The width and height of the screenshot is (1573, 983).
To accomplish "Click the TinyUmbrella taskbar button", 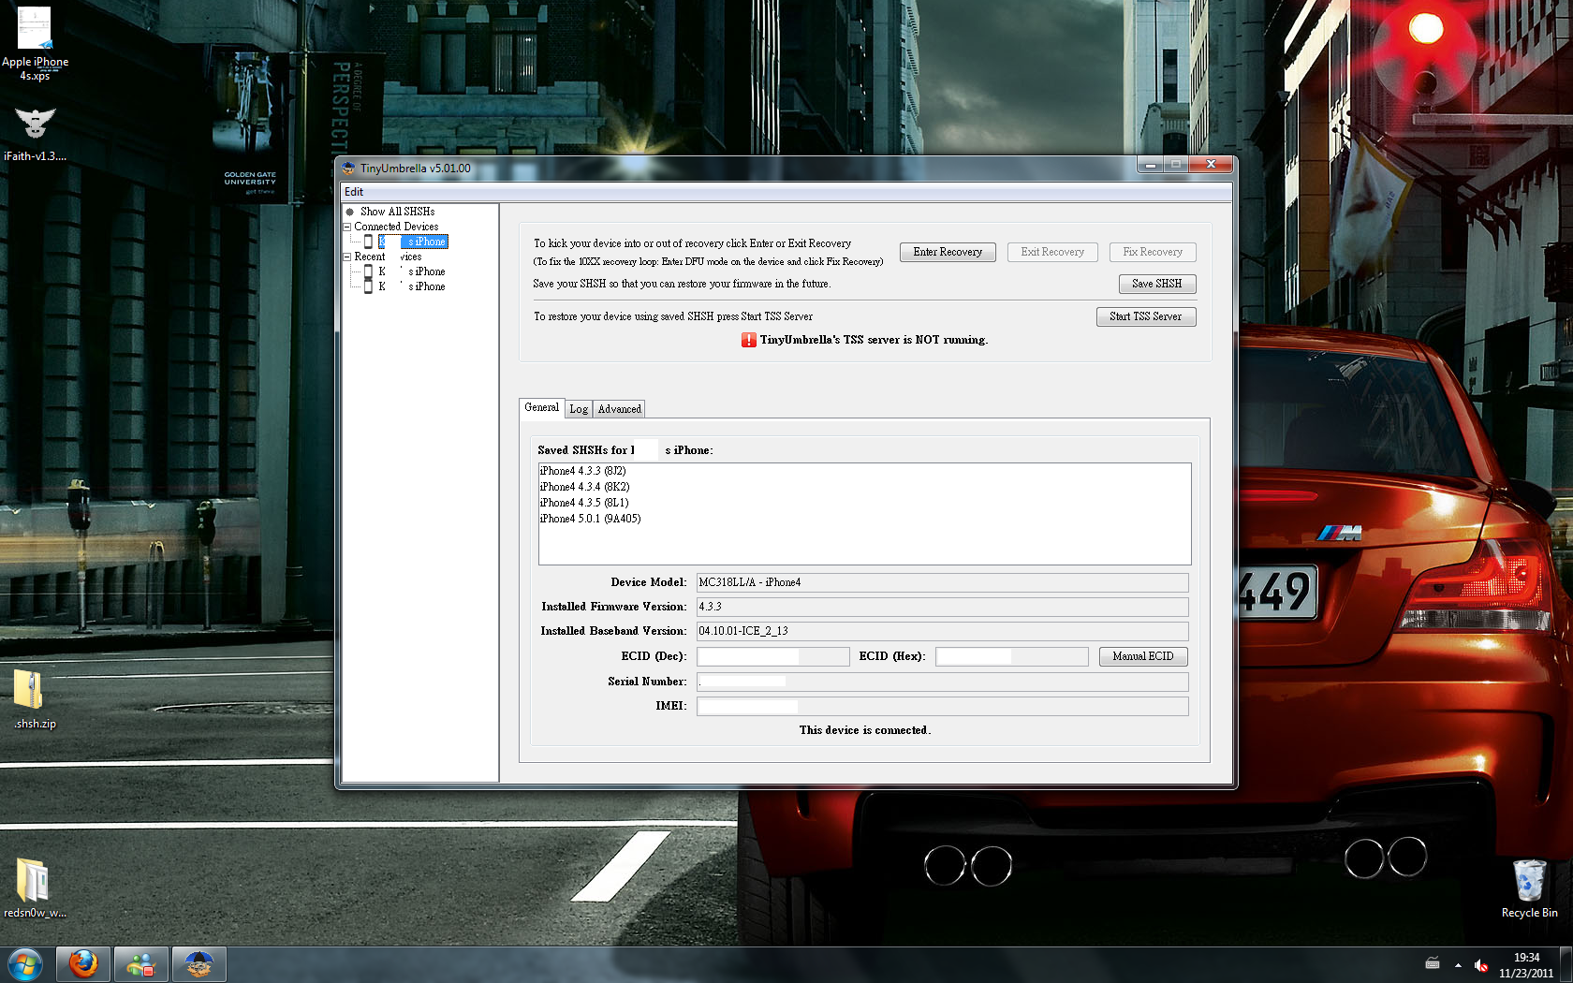I will click(x=198, y=964).
